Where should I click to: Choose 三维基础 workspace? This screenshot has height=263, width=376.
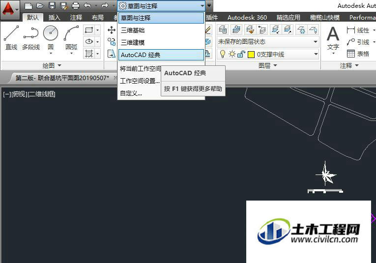161,30
